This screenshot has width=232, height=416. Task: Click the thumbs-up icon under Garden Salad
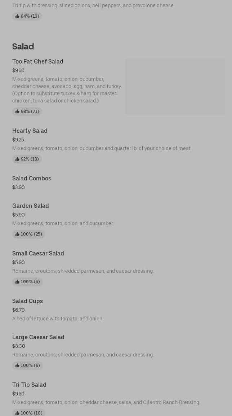pyautogui.click(x=17, y=234)
